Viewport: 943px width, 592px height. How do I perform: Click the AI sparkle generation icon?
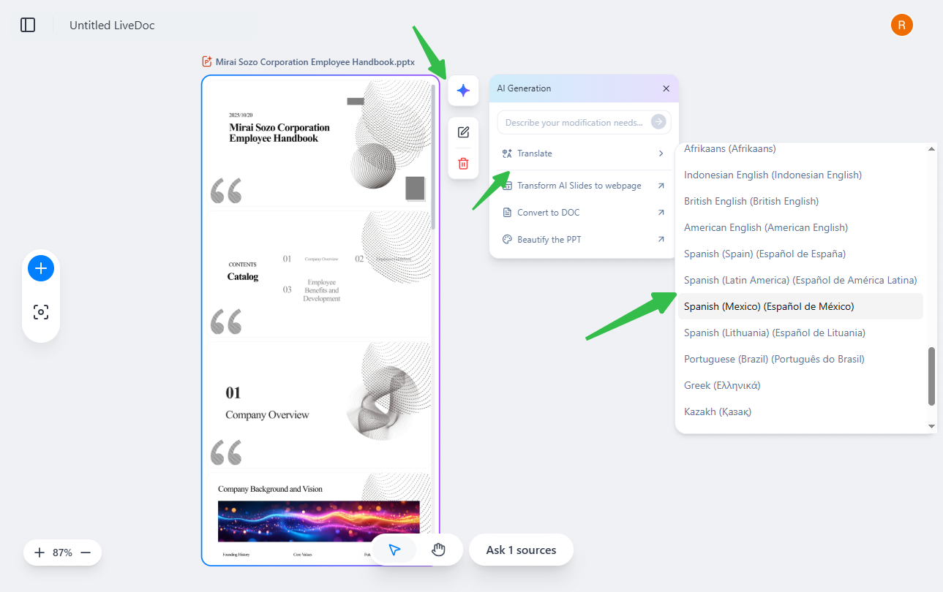pos(463,91)
